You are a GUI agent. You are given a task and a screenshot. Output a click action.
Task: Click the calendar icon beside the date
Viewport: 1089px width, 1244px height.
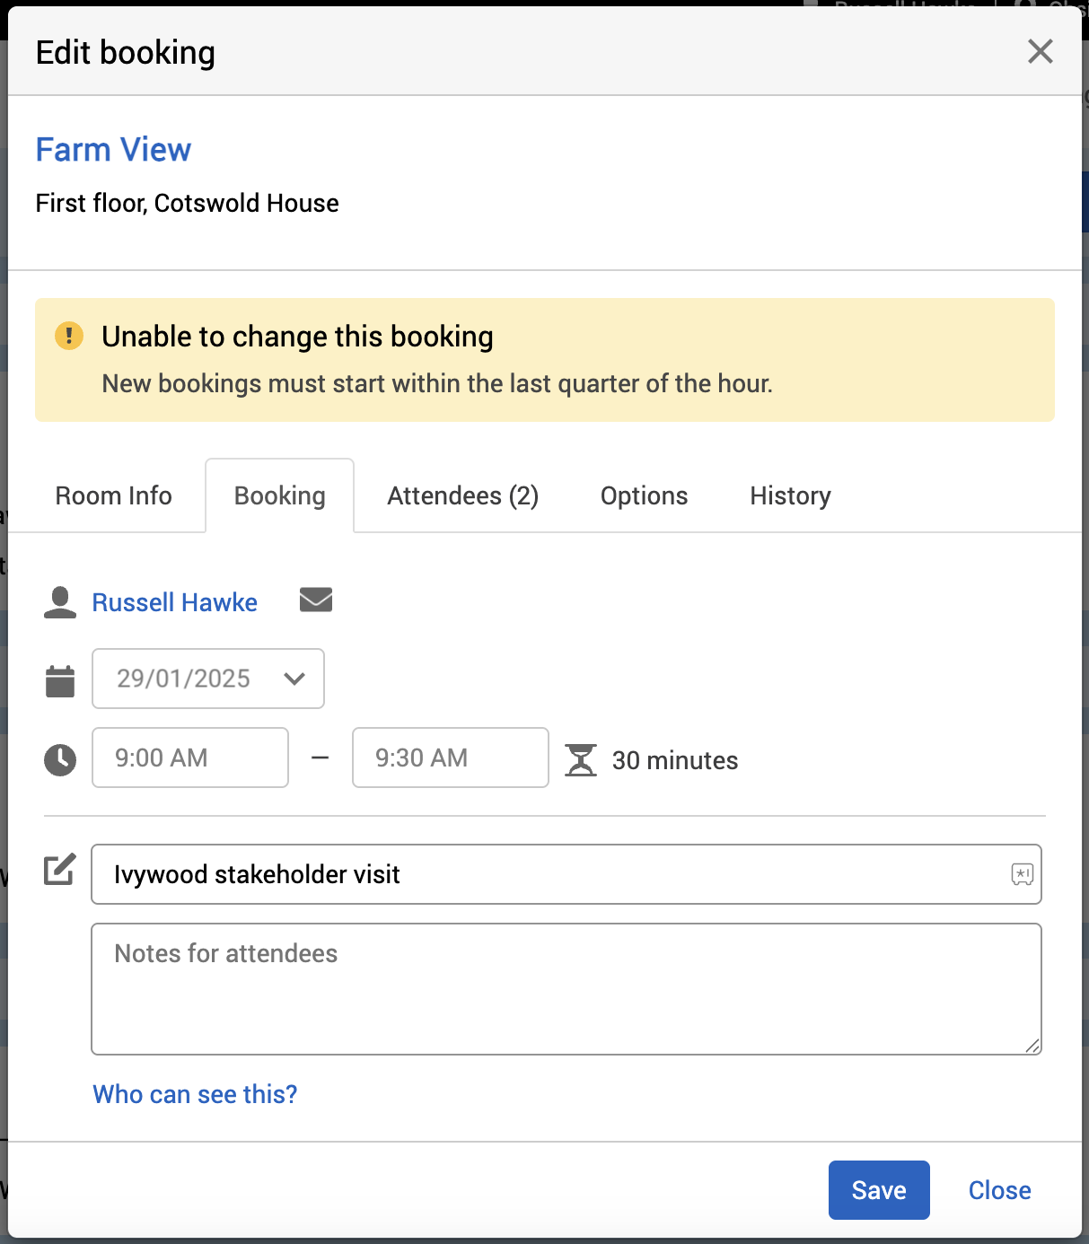pyautogui.click(x=60, y=680)
